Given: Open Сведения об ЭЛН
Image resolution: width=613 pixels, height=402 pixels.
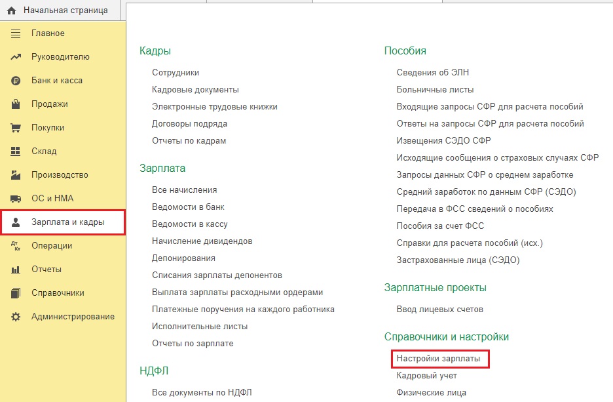Looking at the screenshot, I should tap(433, 72).
